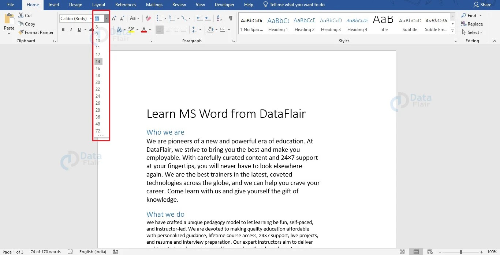500x255 pixels.
Task: Click the bullet list icon
Action: (x=159, y=18)
